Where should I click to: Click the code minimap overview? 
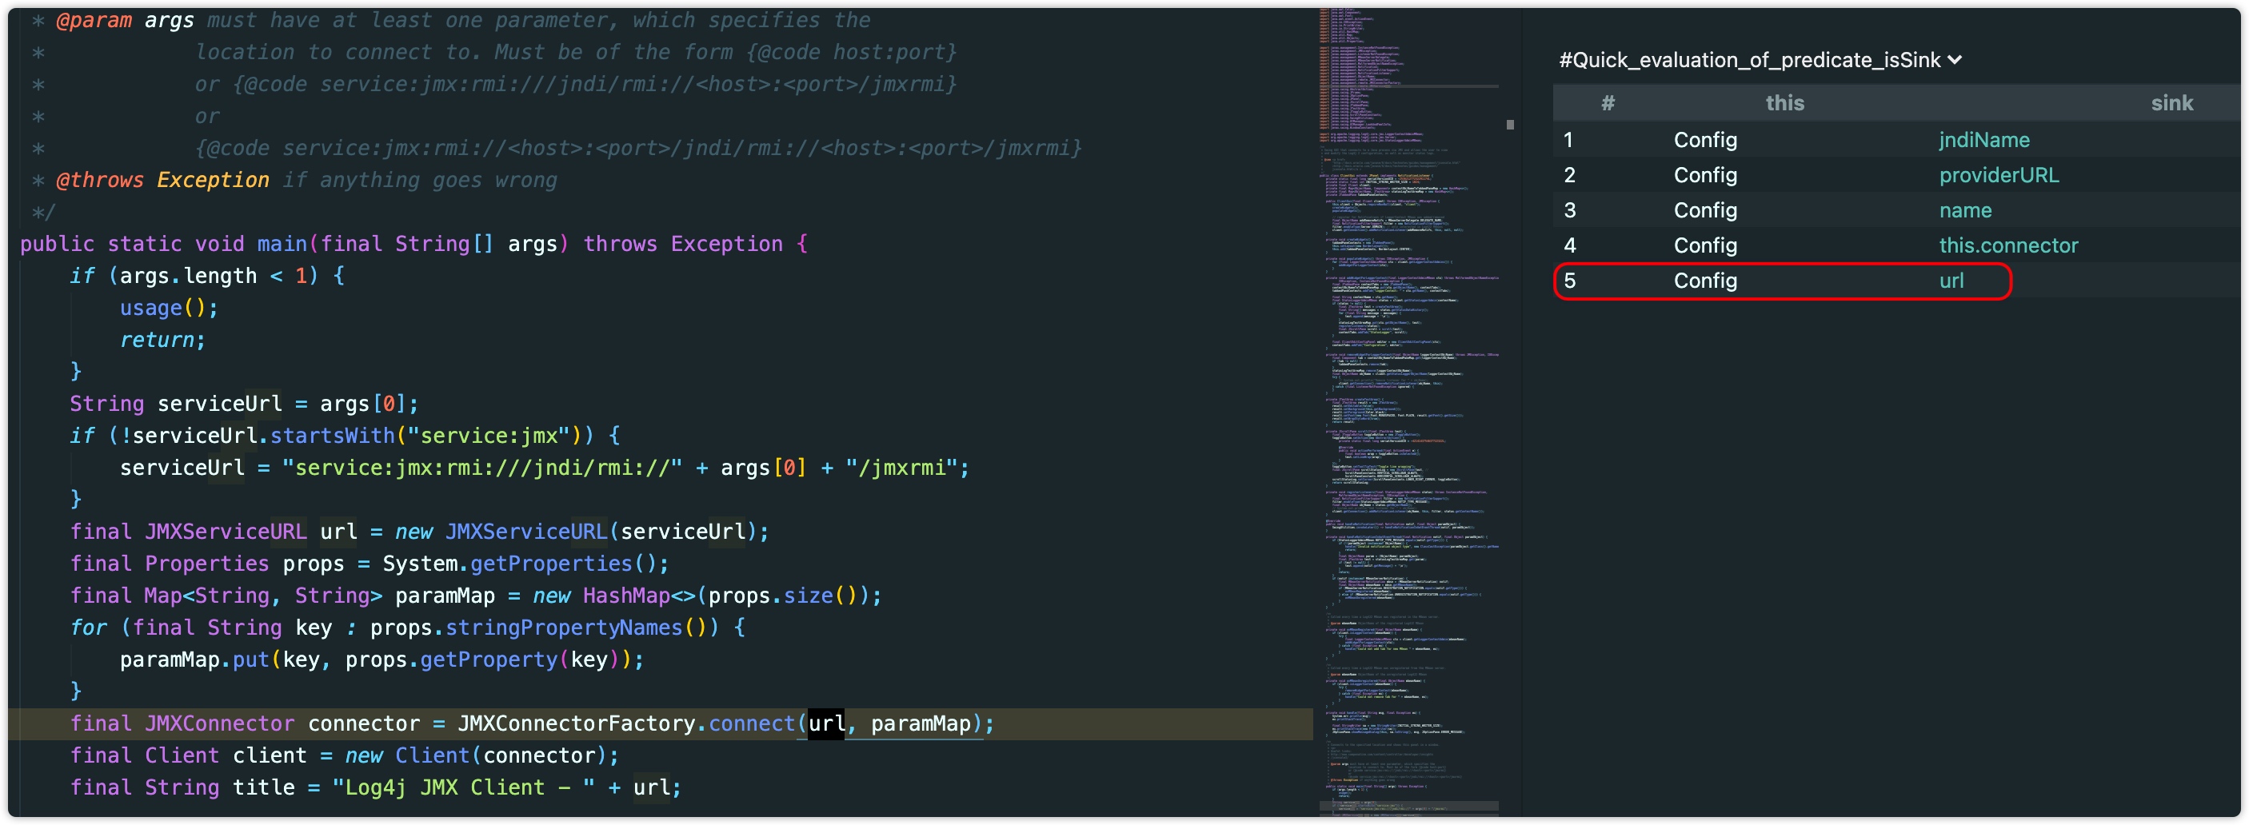click(1408, 412)
